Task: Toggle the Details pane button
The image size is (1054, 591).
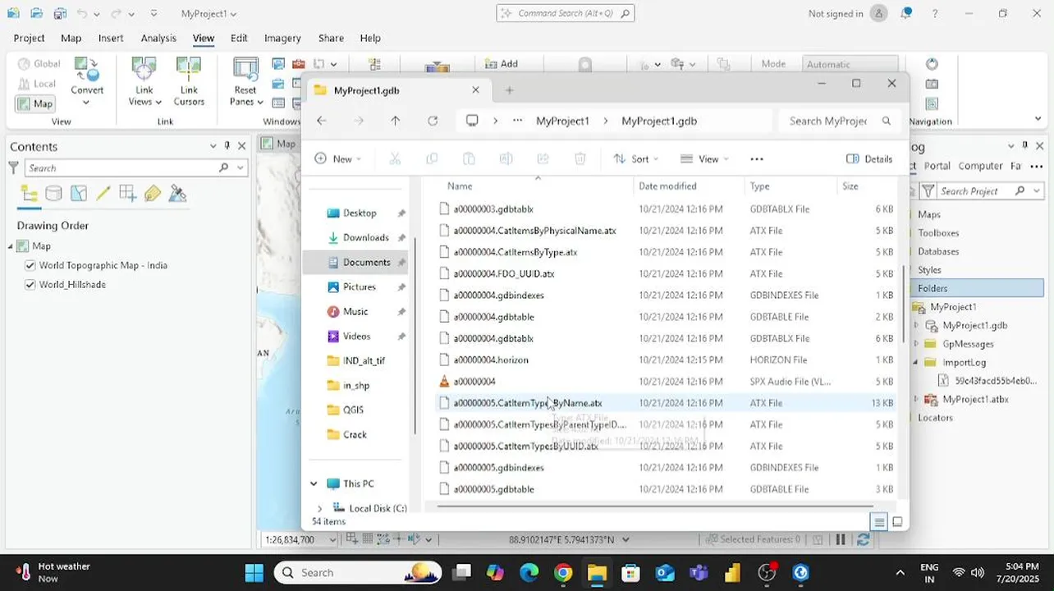Action: [x=869, y=158]
